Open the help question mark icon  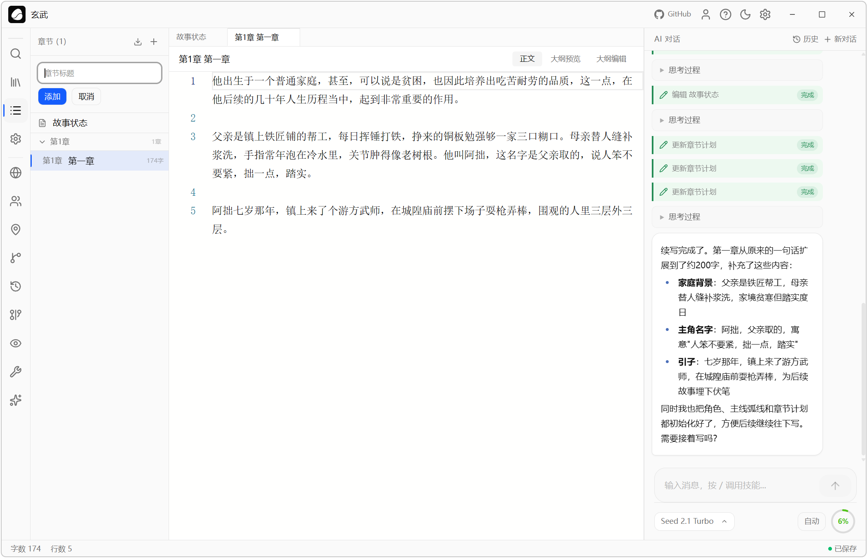726,14
